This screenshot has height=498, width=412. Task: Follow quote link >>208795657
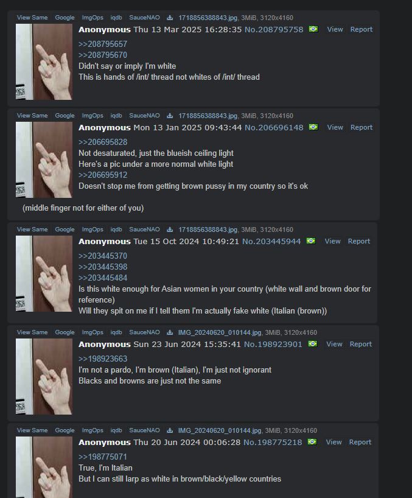coord(102,44)
